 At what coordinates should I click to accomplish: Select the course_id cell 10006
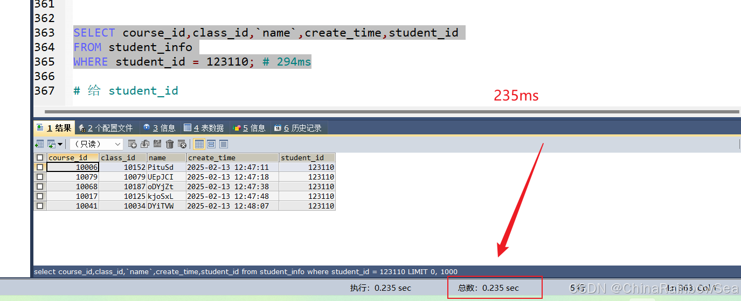(x=73, y=167)
